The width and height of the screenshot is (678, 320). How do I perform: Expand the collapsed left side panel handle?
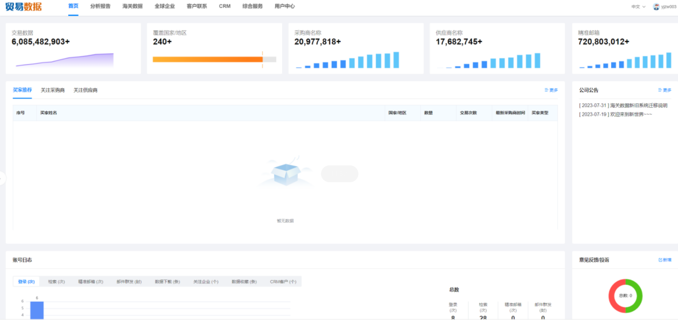click(2, 178)
